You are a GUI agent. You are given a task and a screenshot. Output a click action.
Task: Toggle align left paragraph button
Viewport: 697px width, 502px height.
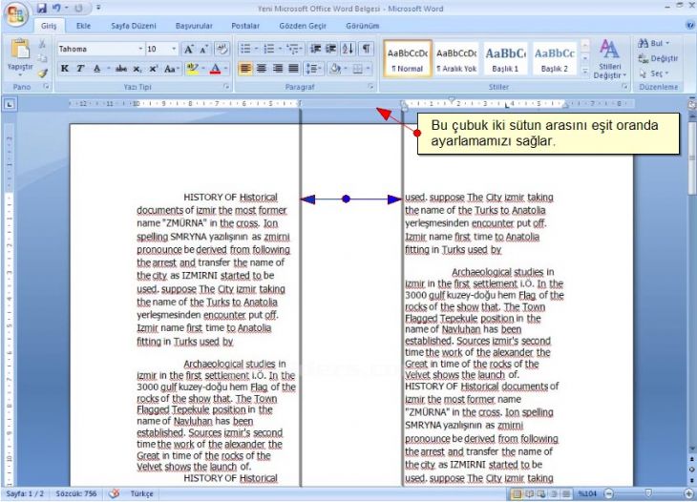pyautogui.click(x=245, y=69)
